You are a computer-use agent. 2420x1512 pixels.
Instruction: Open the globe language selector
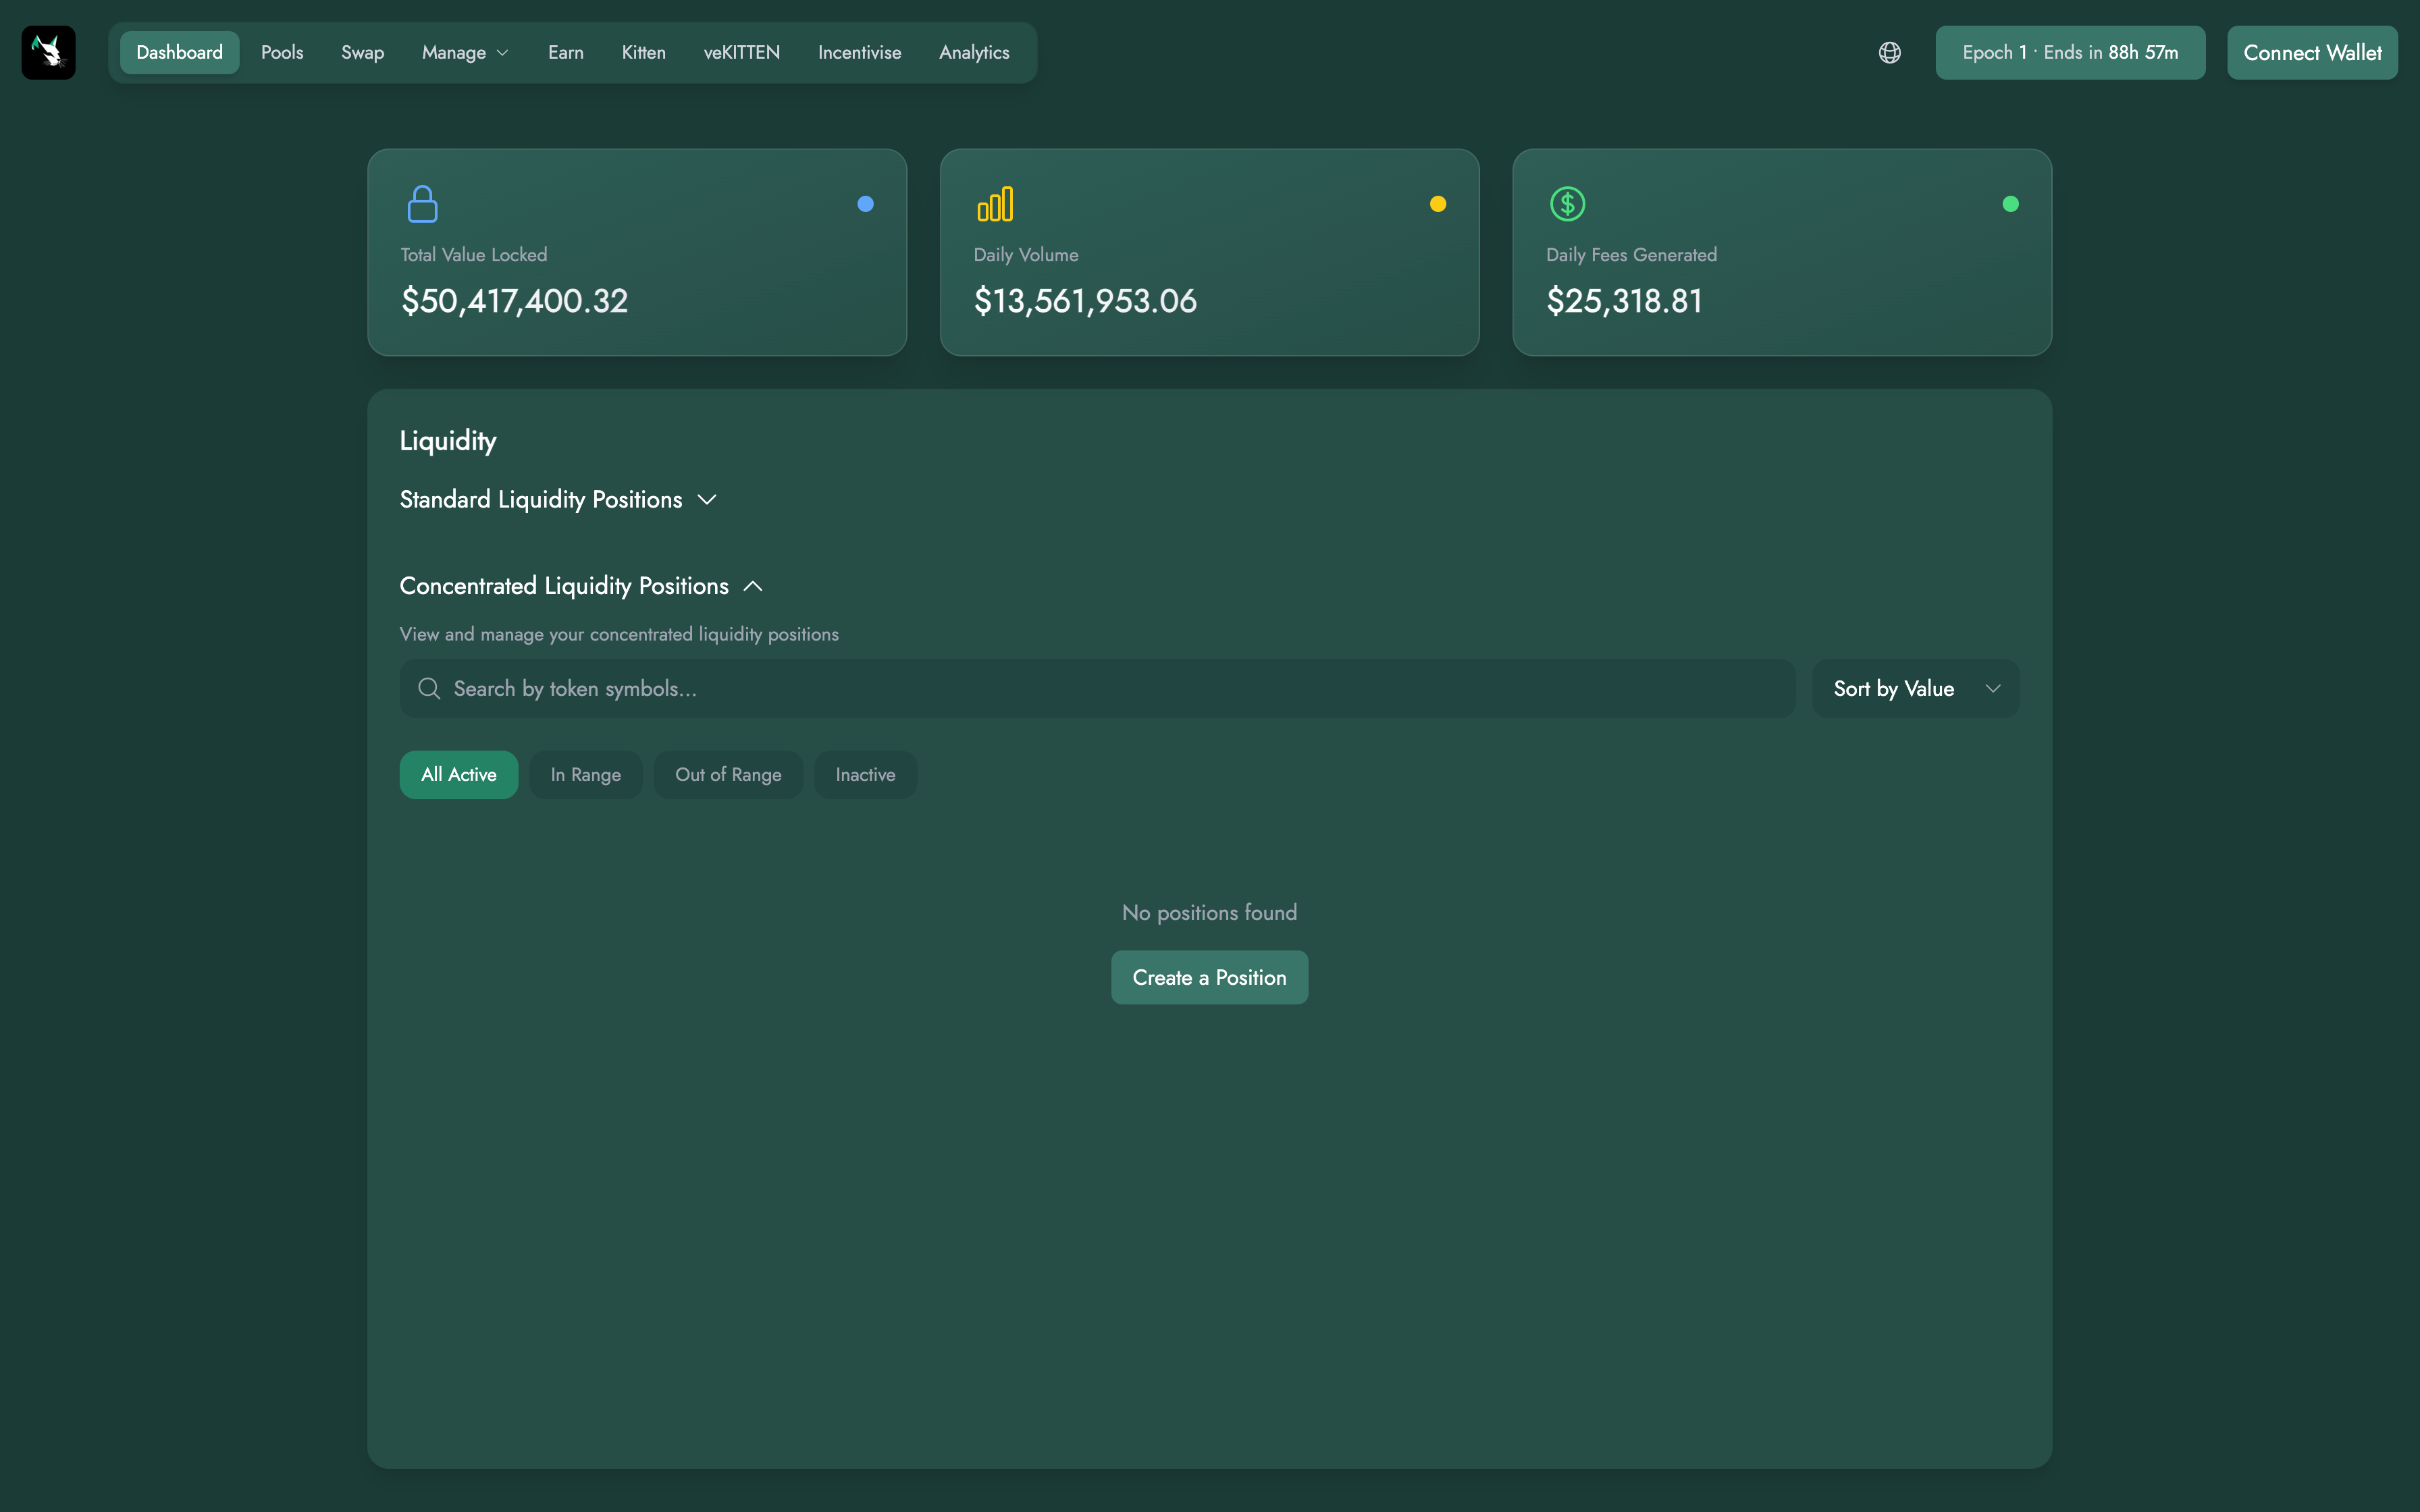pyautogui.click(x=1889, y=52)
